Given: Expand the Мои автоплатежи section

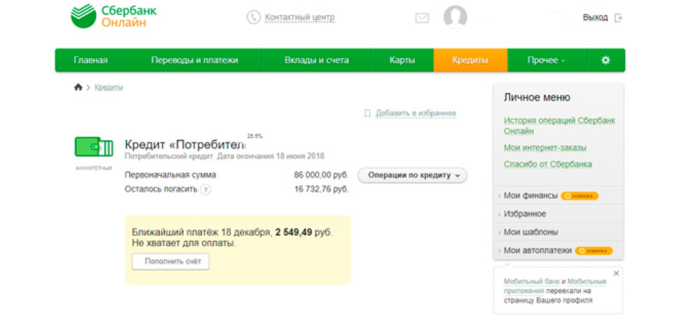Looking at the screenshot, I should (537, 251).
